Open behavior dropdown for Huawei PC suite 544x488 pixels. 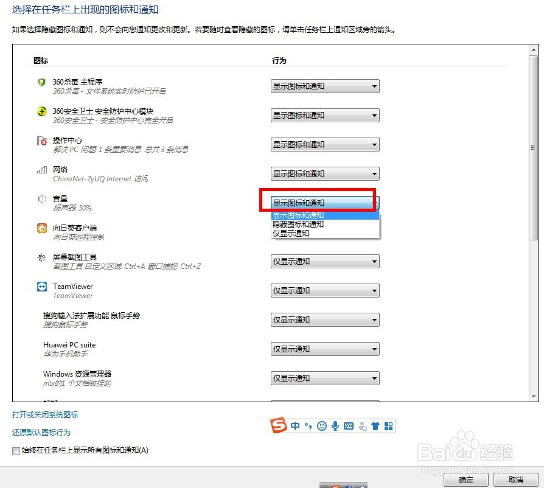pyautogui.click(x=325, y=349)
